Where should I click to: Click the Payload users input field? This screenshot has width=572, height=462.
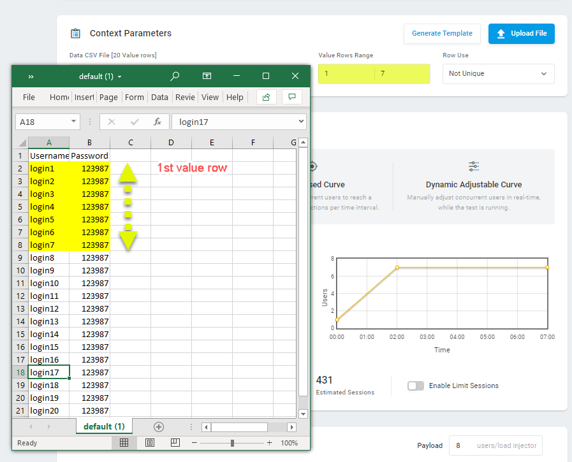tap(495, 445)
